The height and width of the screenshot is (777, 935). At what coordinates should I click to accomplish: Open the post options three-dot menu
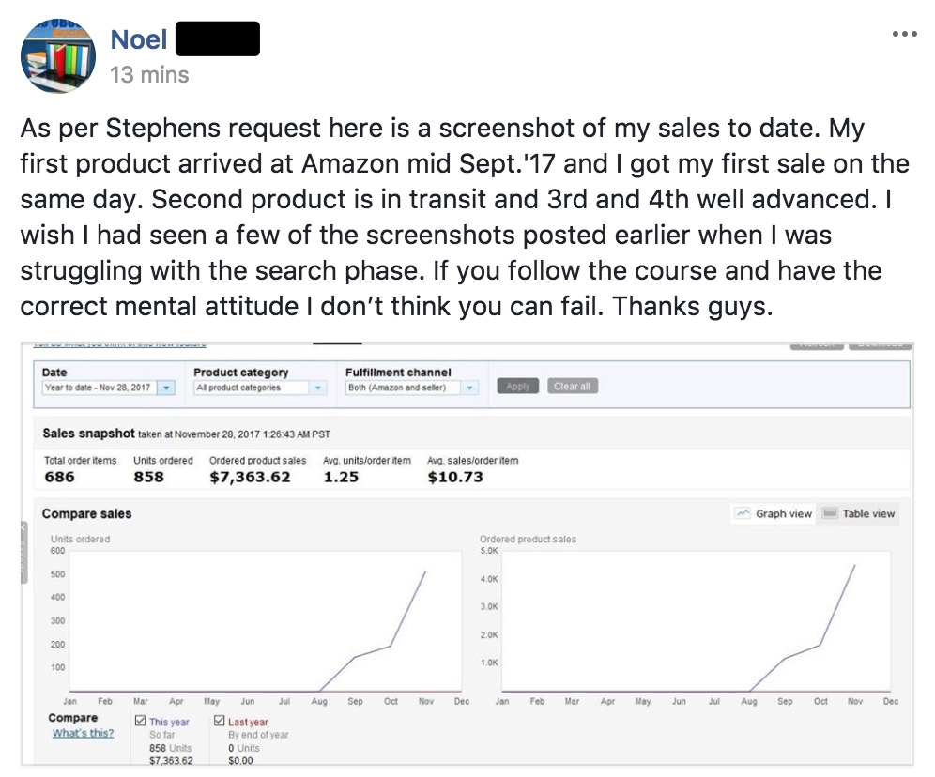(903, 34)
